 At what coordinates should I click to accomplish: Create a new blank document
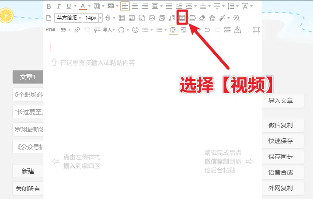point(49,18)
